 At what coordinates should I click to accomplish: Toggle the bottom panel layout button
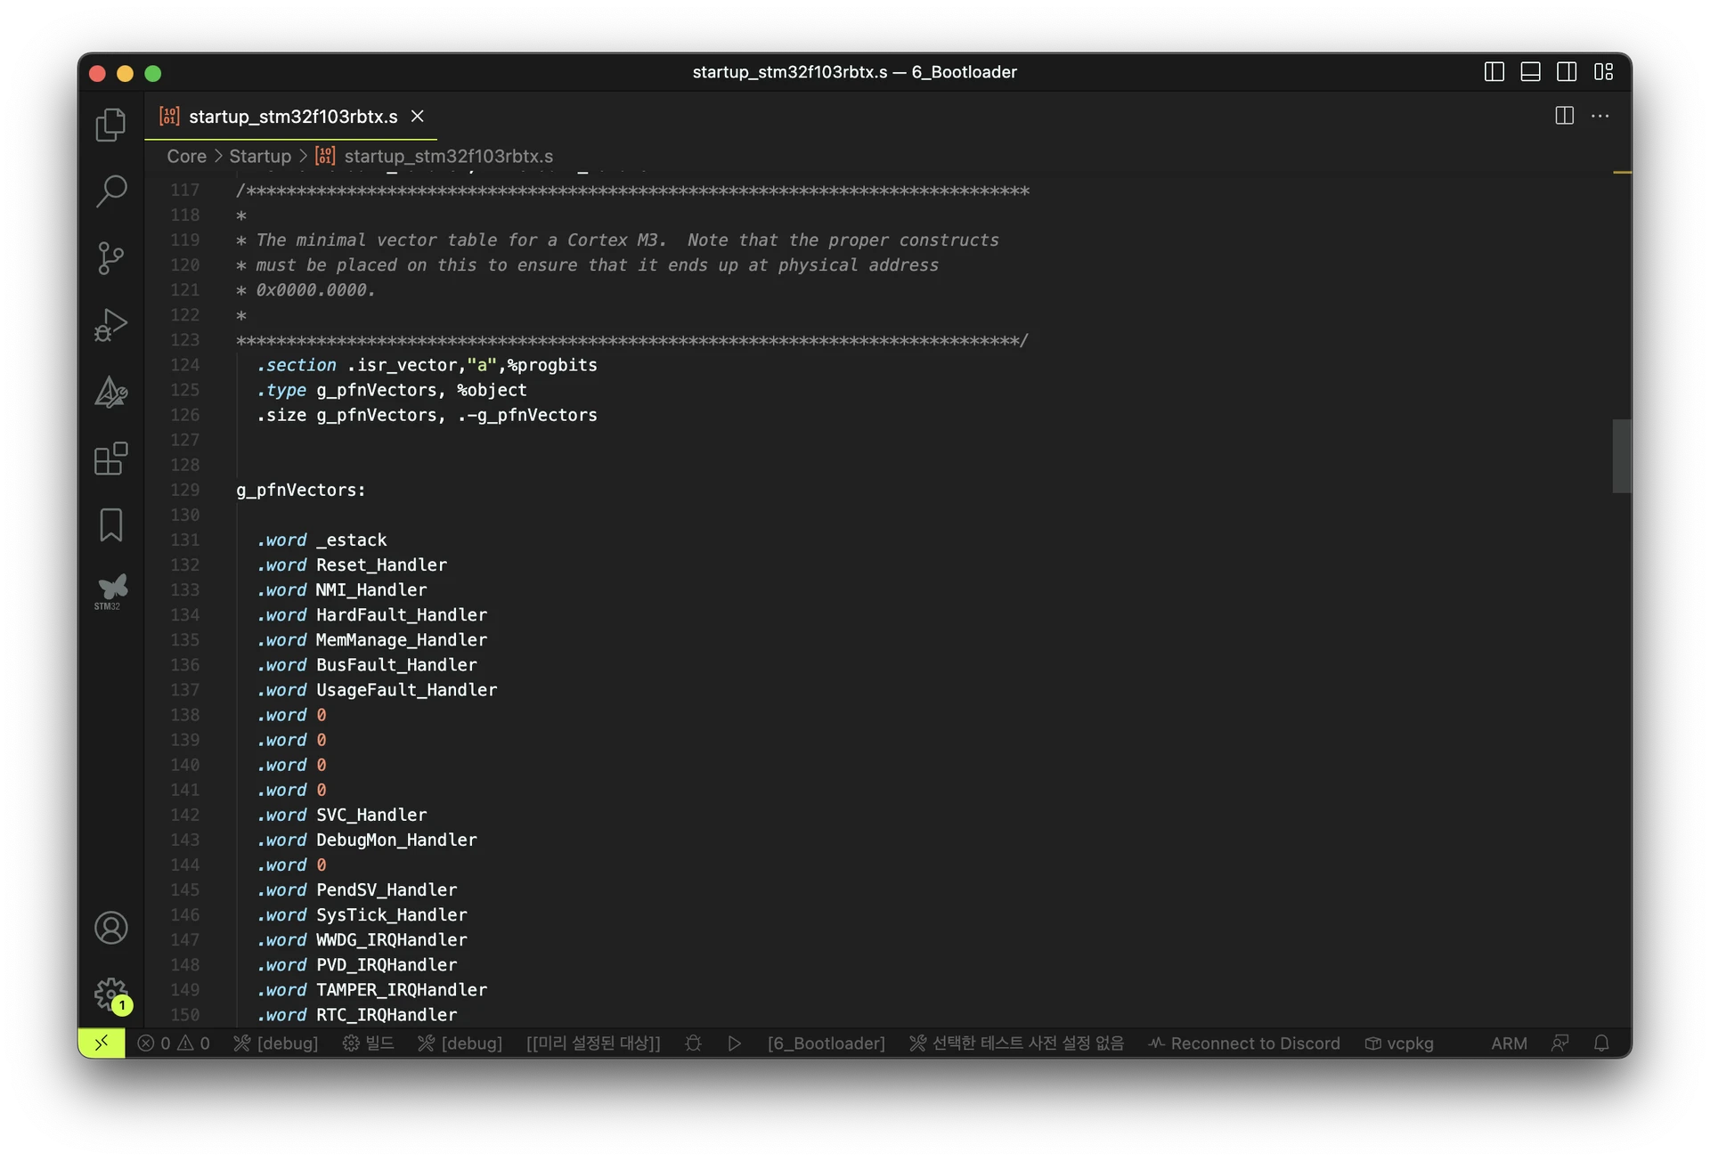pos(1530,72)
